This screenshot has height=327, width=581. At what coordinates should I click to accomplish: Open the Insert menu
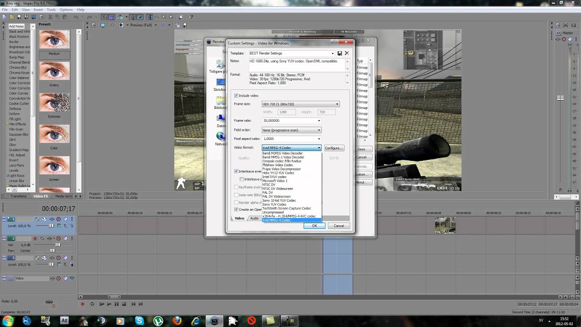pyautogui.click(x=38, y=10)
